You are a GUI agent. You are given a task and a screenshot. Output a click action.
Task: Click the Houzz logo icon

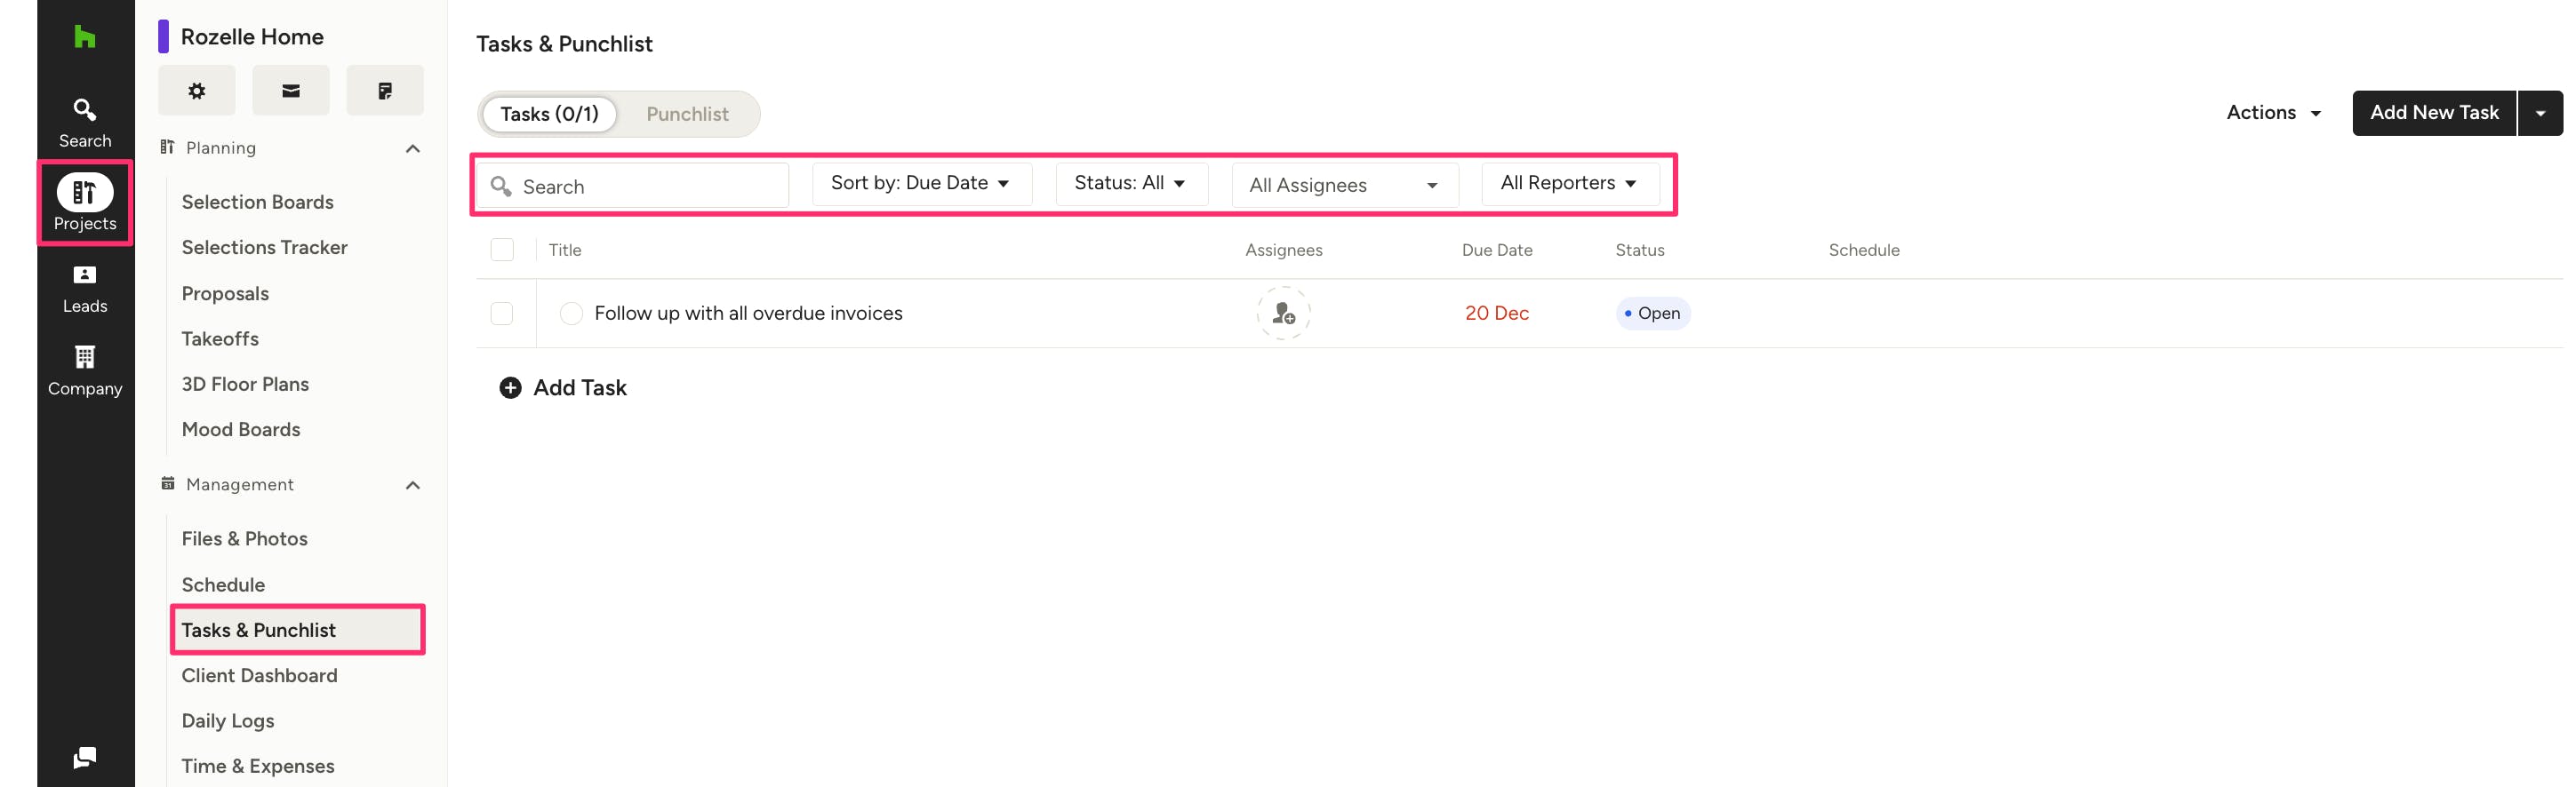click(x=85, y=38)
